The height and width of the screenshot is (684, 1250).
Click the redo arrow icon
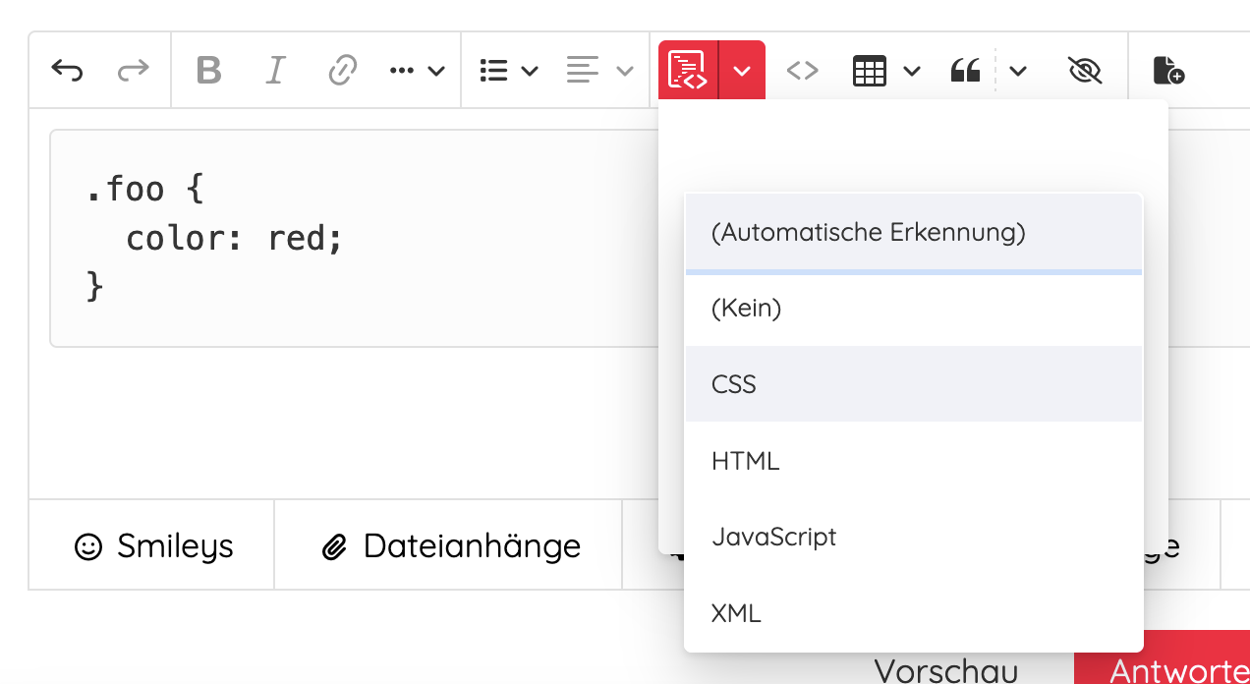tap(133, 71)
